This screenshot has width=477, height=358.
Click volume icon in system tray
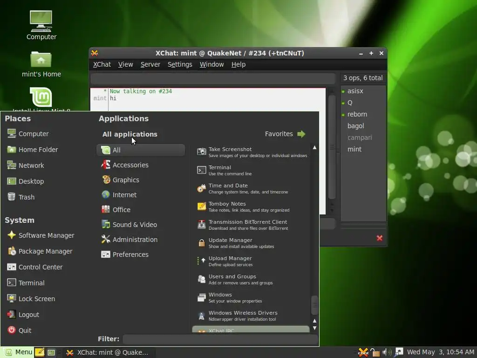click(387, 352)
